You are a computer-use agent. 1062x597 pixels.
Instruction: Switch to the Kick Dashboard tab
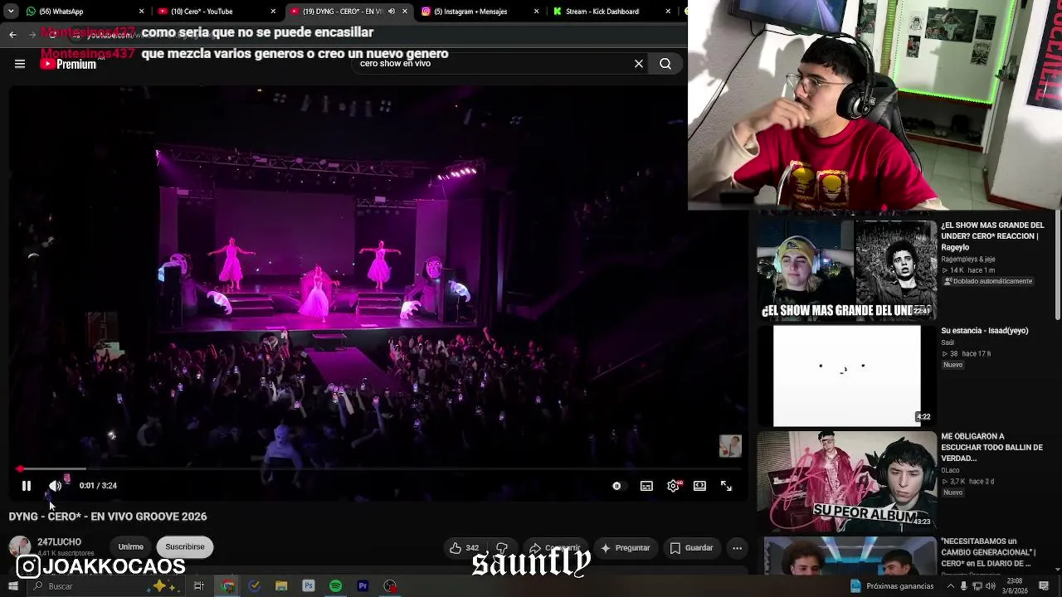pyautogui.click(x=613, y=12)
